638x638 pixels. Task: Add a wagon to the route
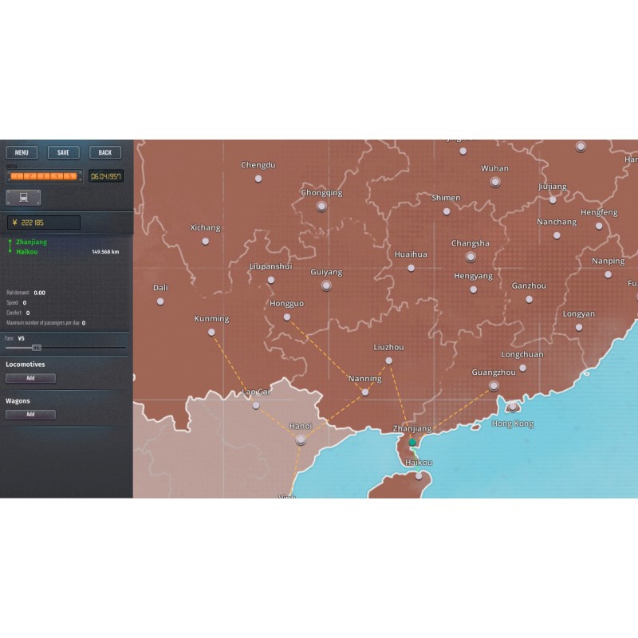tap(30, 415)
